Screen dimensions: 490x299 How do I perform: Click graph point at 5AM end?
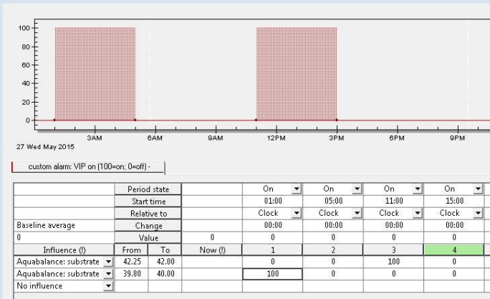tap(135, 120)
